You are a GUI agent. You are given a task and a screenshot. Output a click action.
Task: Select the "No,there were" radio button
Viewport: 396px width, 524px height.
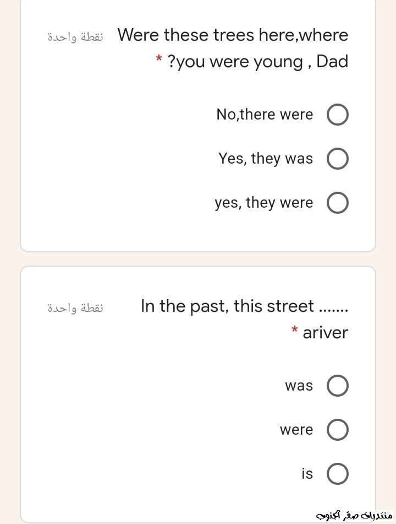coord(338,115)
